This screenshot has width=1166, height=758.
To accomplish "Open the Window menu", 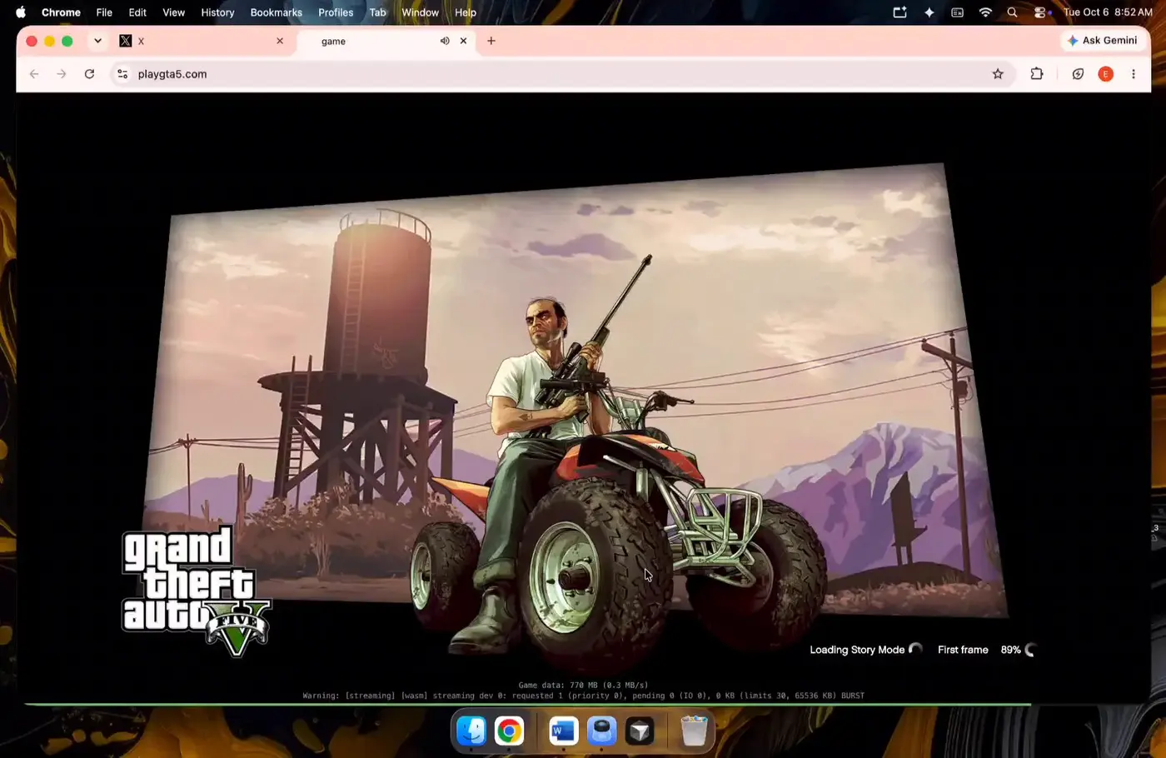I will (x=420, y=12).
